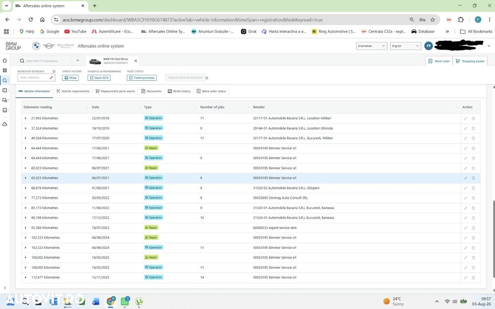Open Chrome from the taskbar
The width and height of the screenshot is (495, 309).
(x=110, y=301)
